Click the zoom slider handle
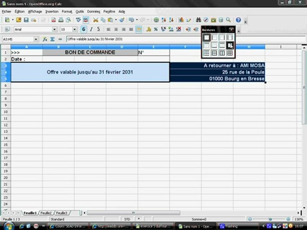The width and height of the screenshot is (307, 230). (x=271, y=219)
